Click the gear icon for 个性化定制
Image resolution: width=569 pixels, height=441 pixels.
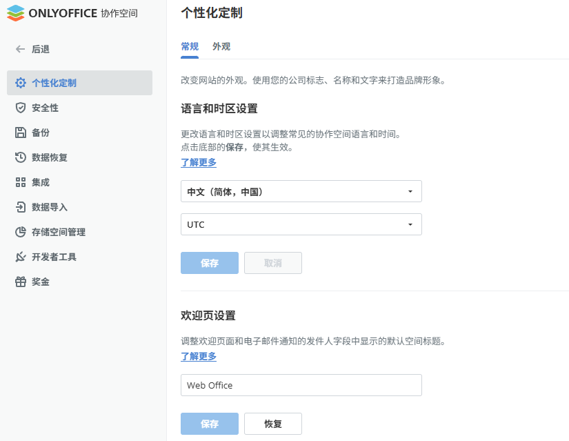(21, 83)
